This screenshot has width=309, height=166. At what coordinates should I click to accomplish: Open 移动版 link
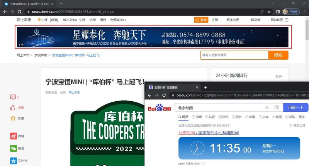pos(256,20)
